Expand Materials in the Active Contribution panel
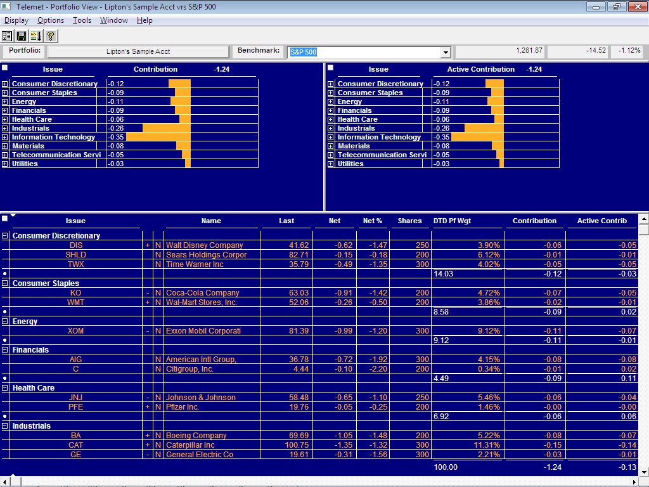 click(330, 146)
